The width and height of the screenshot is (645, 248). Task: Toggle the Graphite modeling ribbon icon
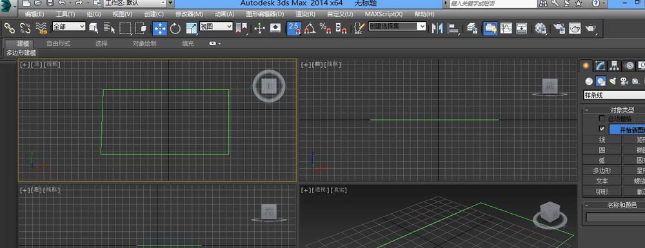490,28
